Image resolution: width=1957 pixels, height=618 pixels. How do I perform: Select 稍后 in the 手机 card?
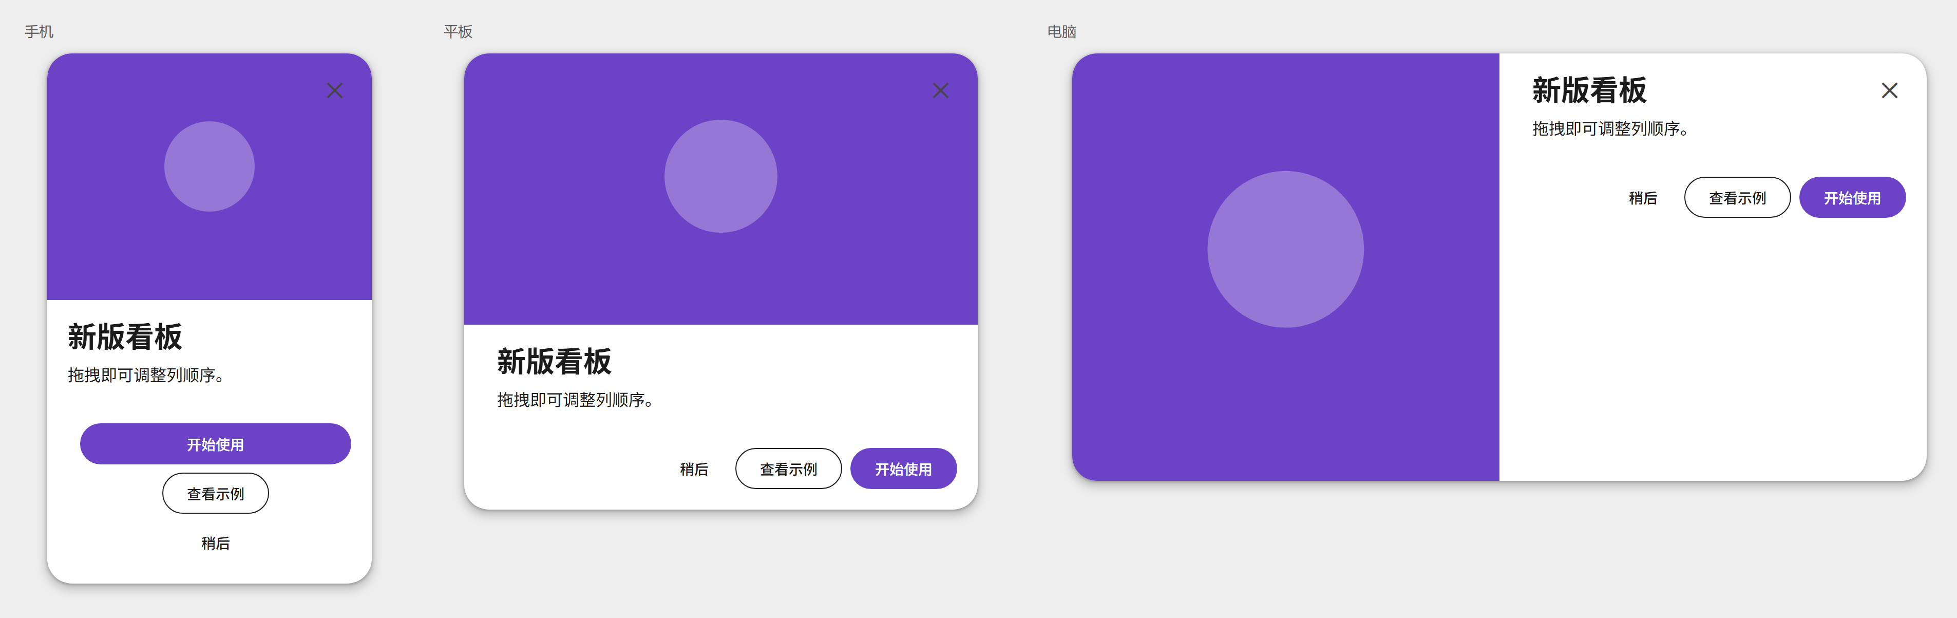coord(215,543)
